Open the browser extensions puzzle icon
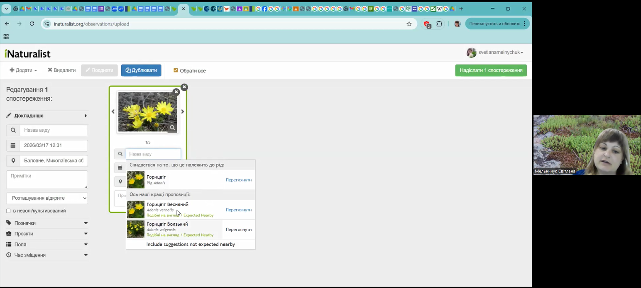The height and width of the screenshot is (288, 641). pyautogui.click(x=439, y=24)
